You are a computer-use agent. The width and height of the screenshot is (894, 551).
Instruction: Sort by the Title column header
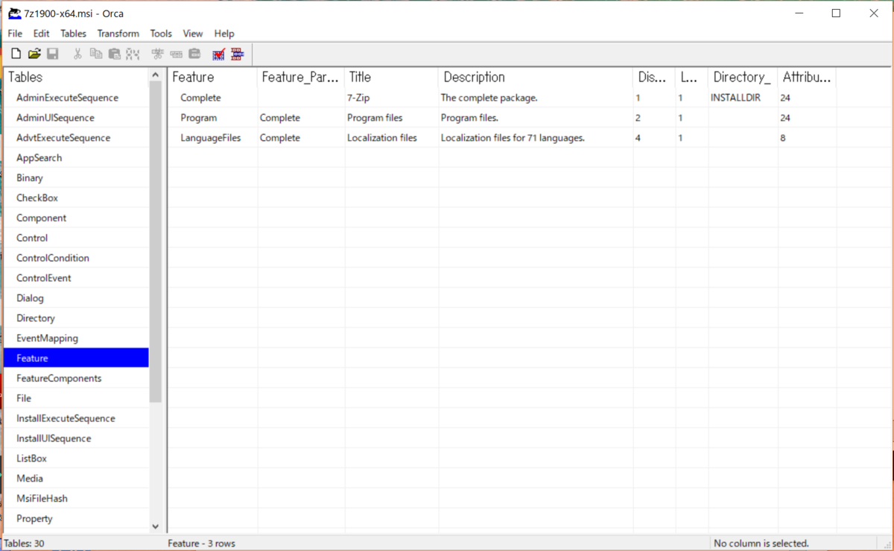point(392,77)
